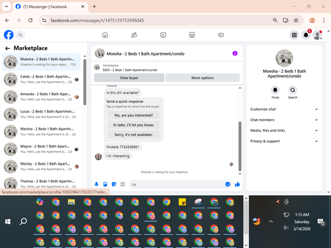
Task: Go to the Home feed icon
Action: tap(105, 35)
